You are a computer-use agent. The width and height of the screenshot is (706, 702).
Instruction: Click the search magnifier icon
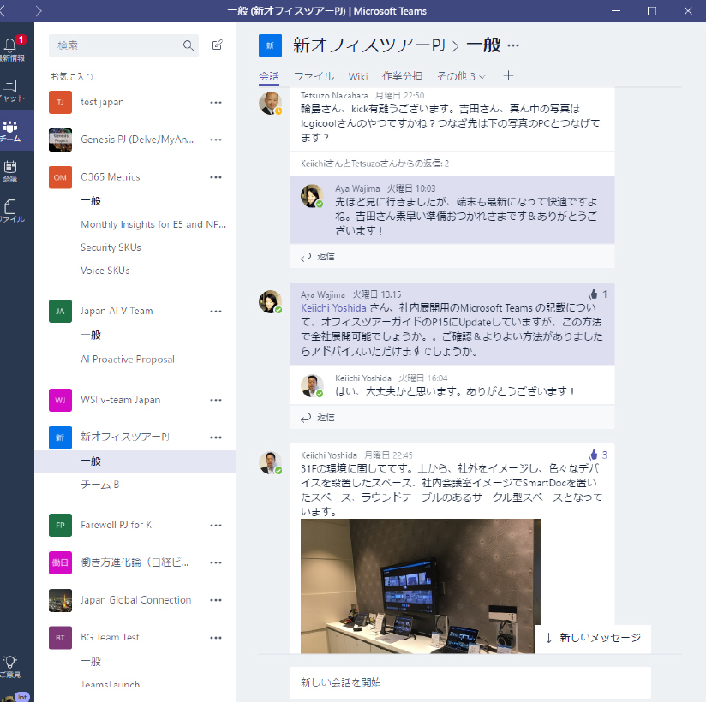pyautogui.click(x=188, y=45)
